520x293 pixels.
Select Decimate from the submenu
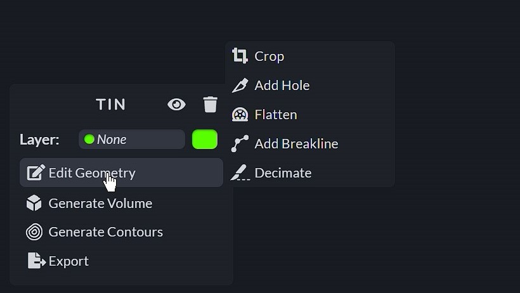click(x=283, y=173)
